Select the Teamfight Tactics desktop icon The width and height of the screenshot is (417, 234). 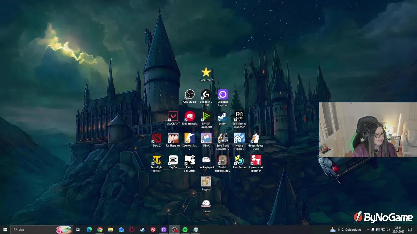157,163
